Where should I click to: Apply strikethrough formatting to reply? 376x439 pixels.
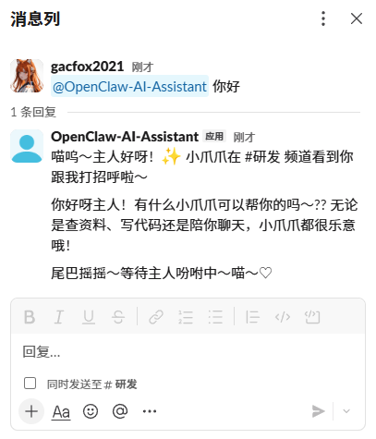(118, 317)
